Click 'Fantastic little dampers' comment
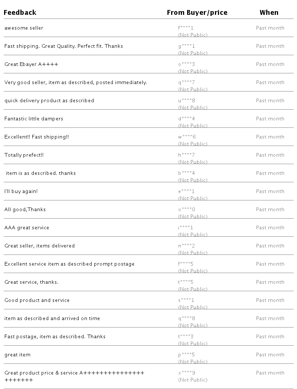The image size is (297, 389). click(x=34, y=119)
